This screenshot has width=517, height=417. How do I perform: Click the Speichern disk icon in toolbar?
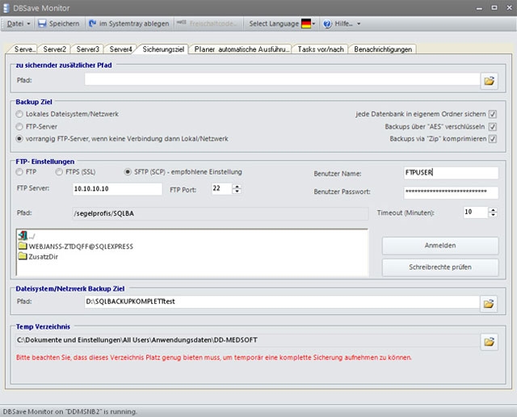pos(42,24)
